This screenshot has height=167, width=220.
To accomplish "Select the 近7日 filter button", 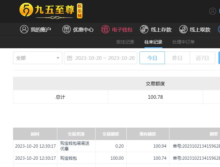I will point(202,58).
